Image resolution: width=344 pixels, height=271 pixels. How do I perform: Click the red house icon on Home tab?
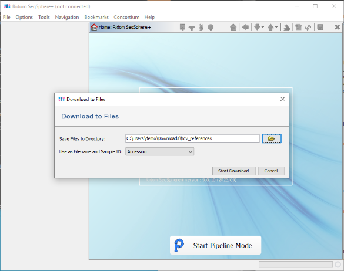(x=94, y=27)
